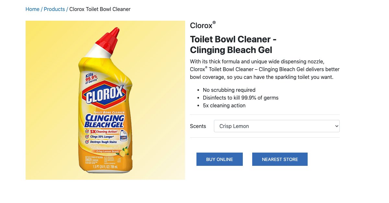Click the chevron arrow of the Scents select
This screenshot has width=389, height=203.
(336, 126)
